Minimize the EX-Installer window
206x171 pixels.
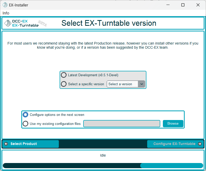pyautogui.click(x=168, y=5)
